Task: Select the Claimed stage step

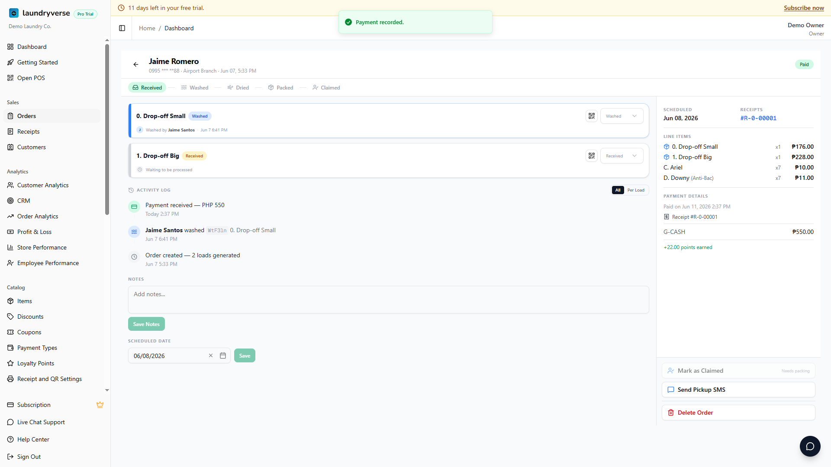Action: [326, 87]
